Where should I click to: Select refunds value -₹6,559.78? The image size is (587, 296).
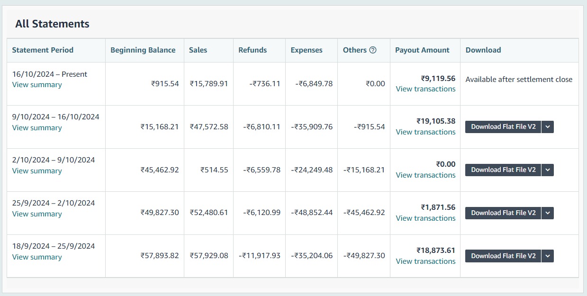tap(262, 170)
